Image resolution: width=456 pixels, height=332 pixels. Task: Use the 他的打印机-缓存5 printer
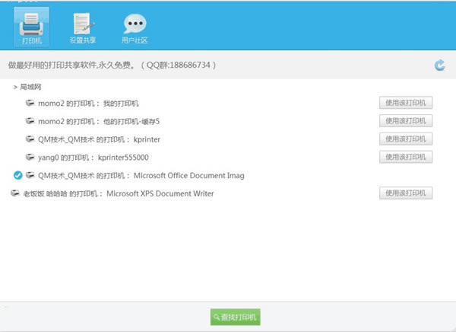point(406,120)
